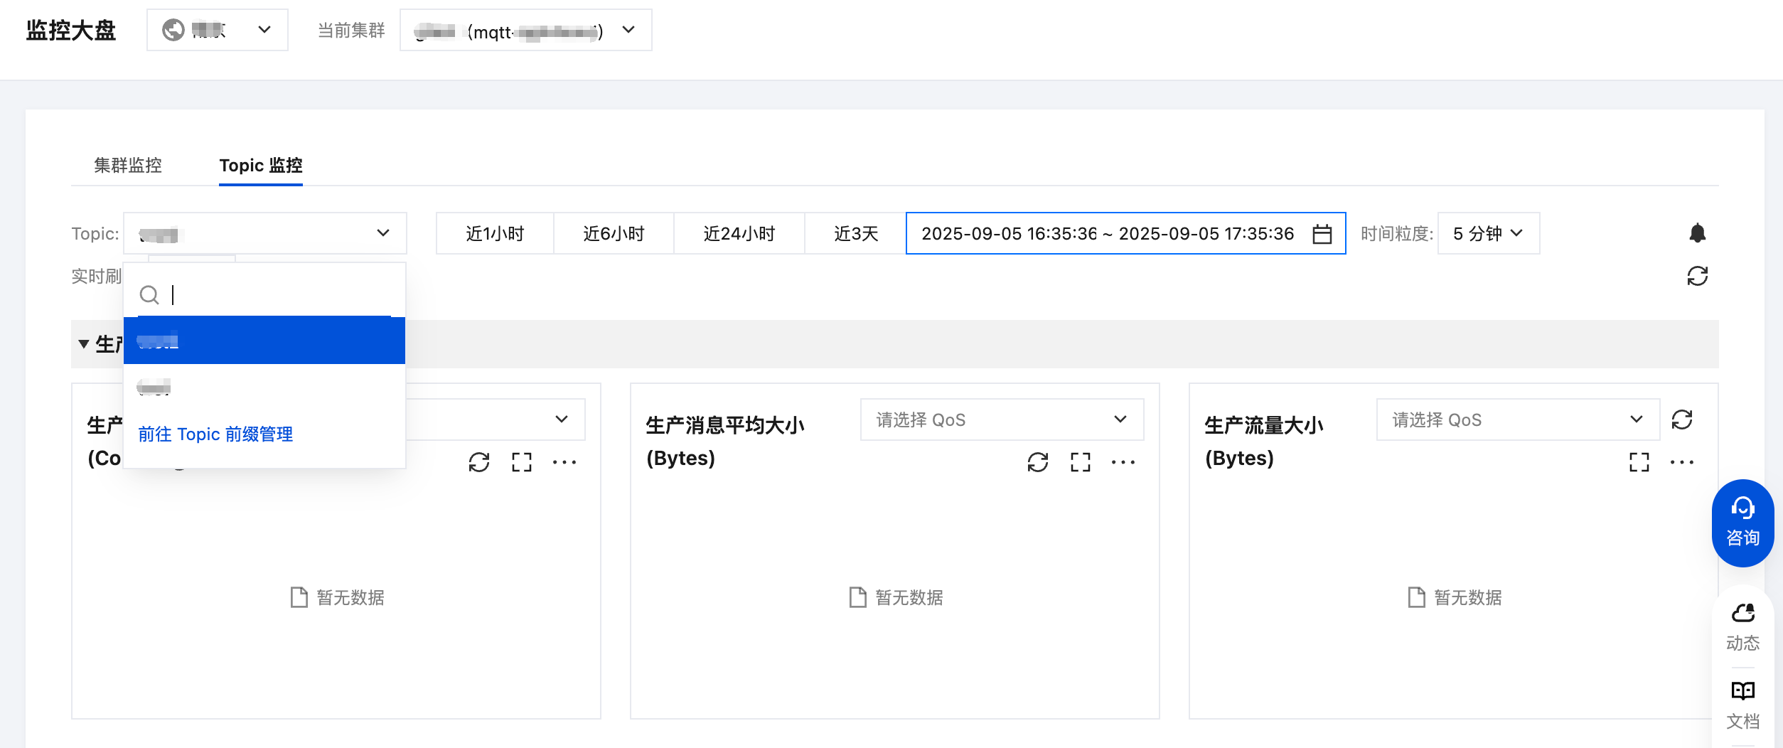Click the page refresh icon below the bell
The height and width of the screenshot is (748, 1783).
click(1697, 276)
